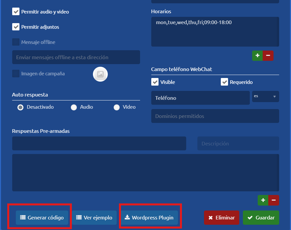Uncheck Permitir audio y video
The width and height of the screenshot is (291, 230).
point(16,12)
